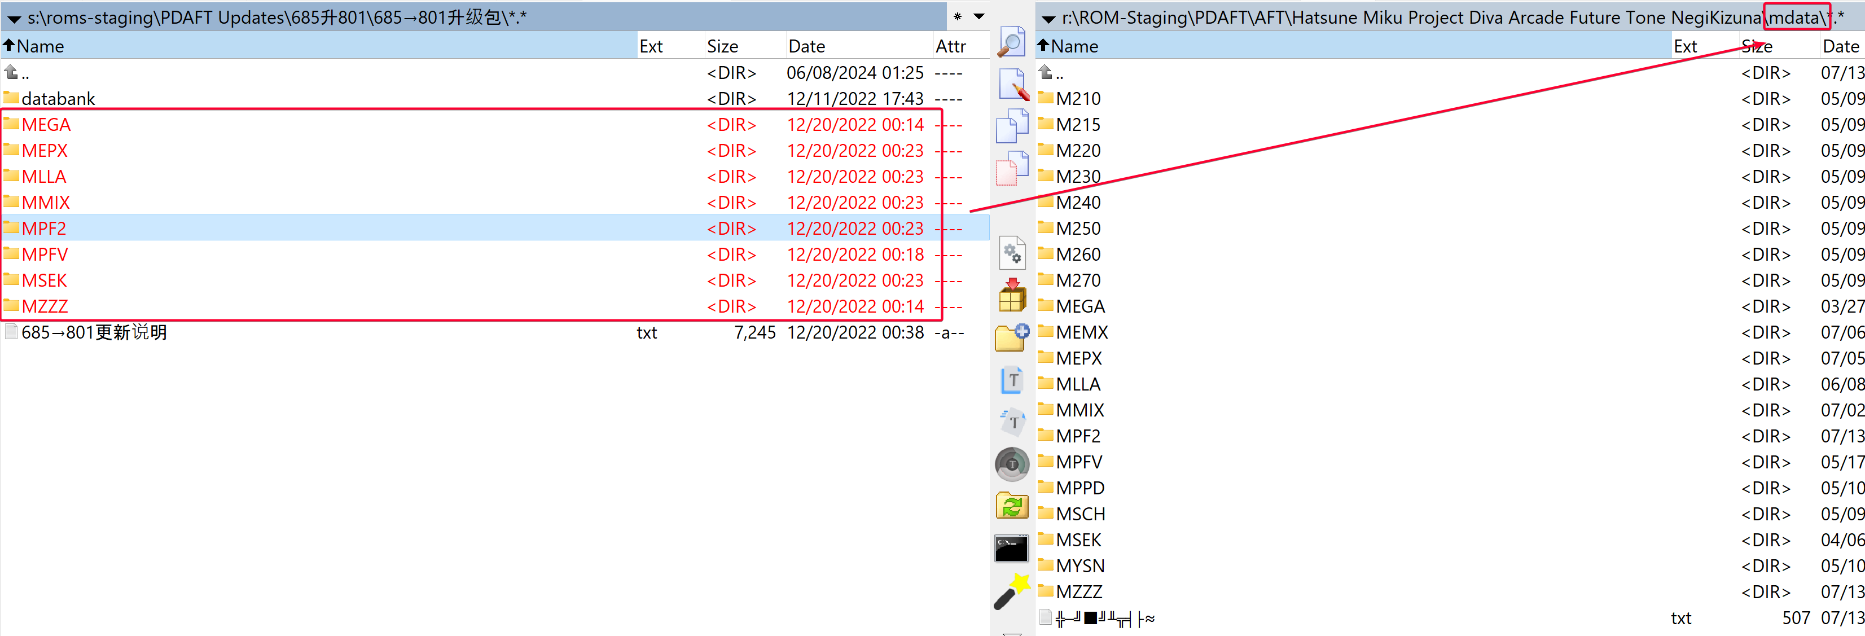The width and height of the screenshot is (1865, 636).
Task: Sort the right panel by the Ext column
Action: 1705,46
